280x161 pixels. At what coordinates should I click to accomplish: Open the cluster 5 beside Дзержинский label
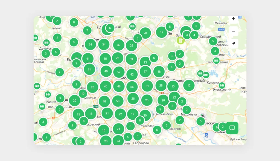(160, 109)
